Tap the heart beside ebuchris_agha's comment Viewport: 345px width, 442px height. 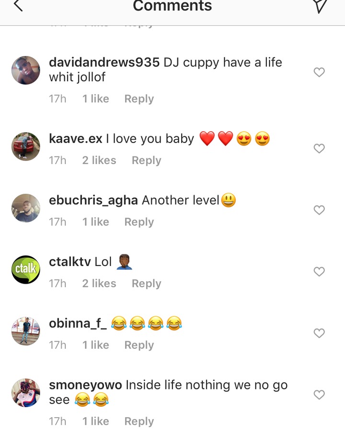tap(319, 210)
